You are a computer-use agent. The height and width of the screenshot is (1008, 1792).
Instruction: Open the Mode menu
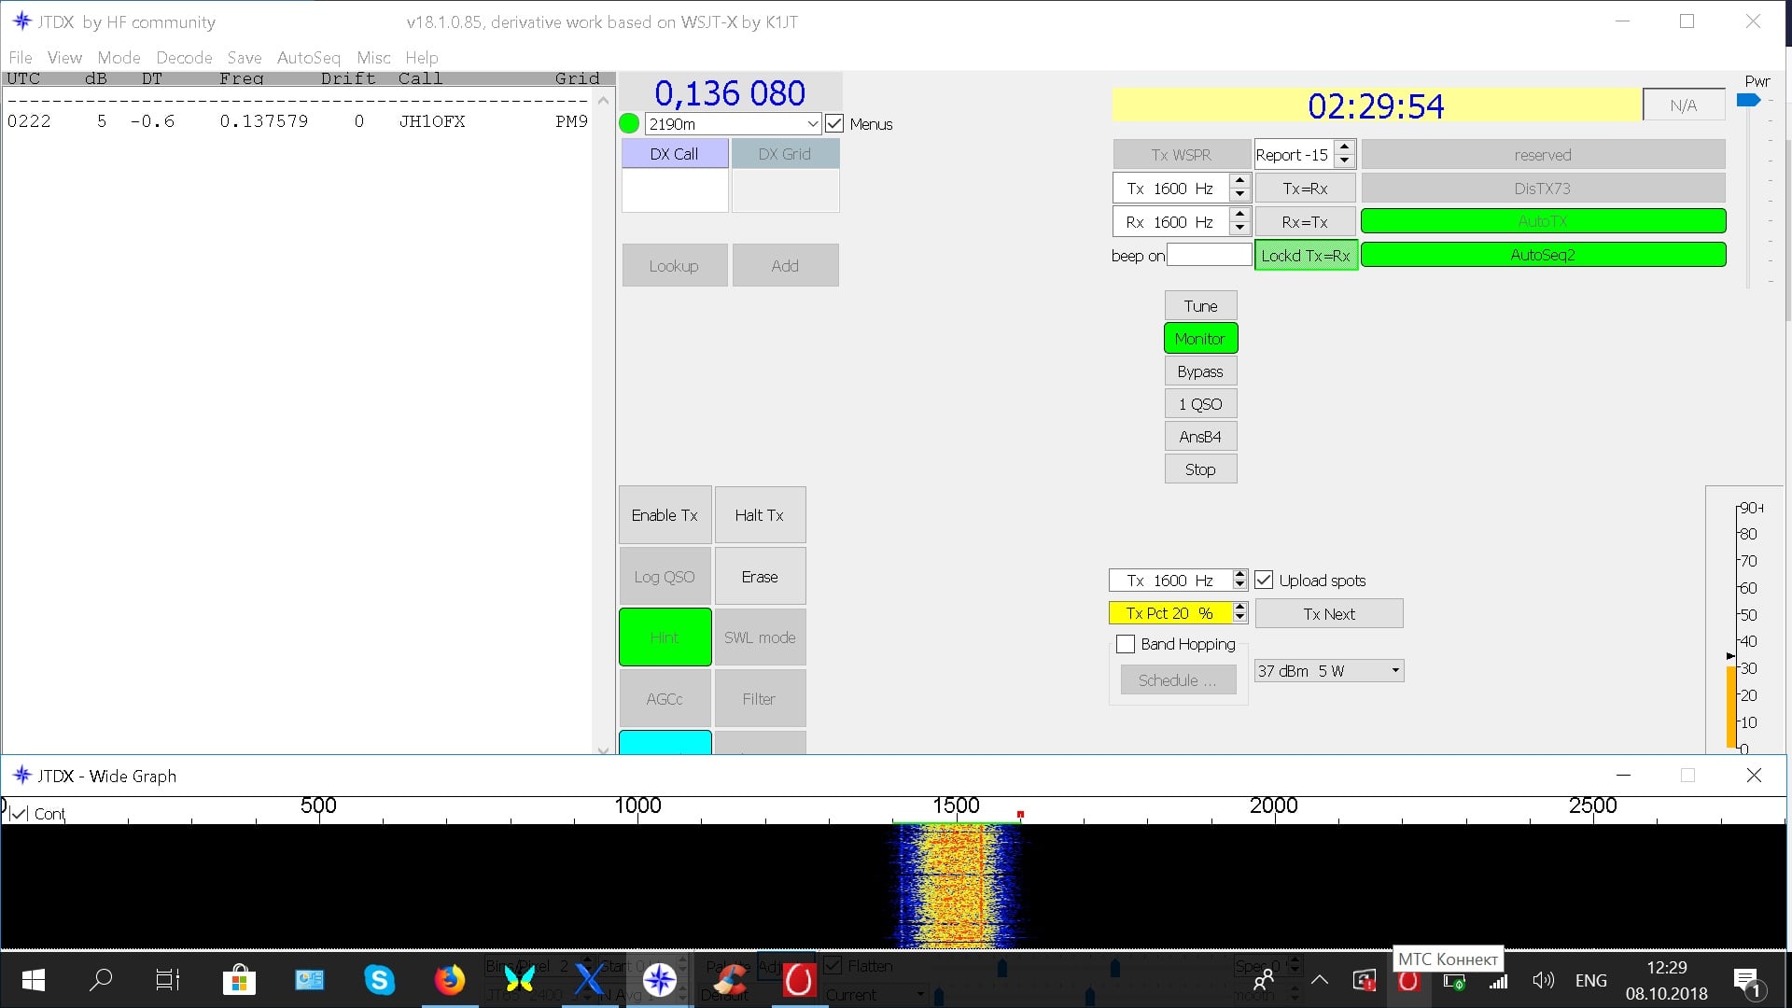click(x=119, y=57)
